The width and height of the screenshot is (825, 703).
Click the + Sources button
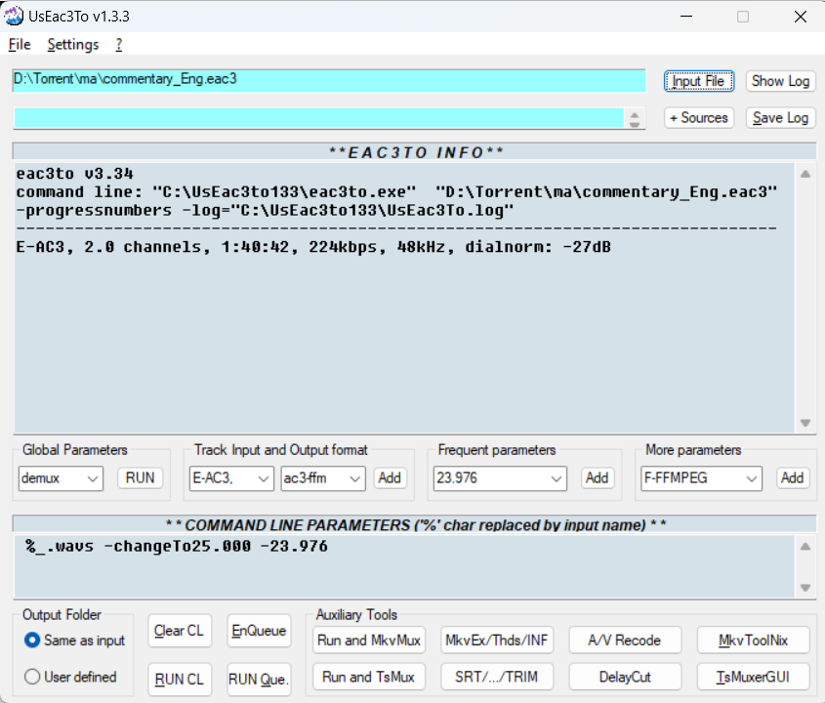pyautogui.click(x=698, y=118)
